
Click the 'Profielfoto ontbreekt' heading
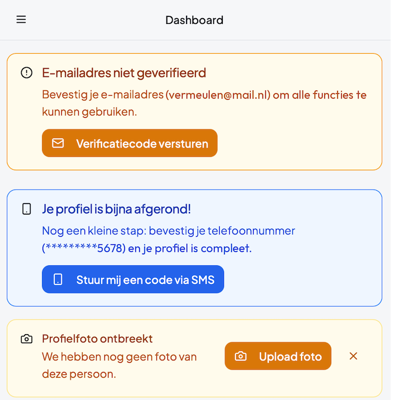[x=97, y=339]
